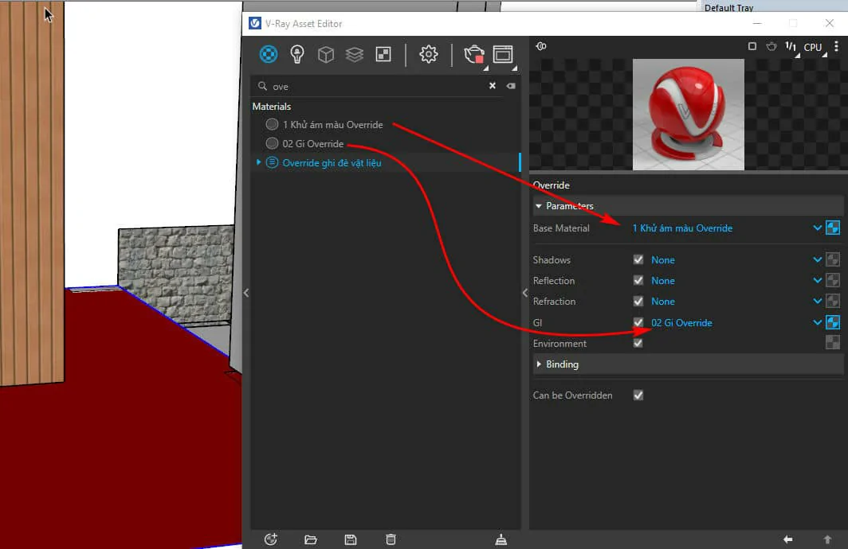This screenshot has height=549, width=848.
Task: Expand the Override ghi đè vật liệu tree item
Action: tap(257, 162)
